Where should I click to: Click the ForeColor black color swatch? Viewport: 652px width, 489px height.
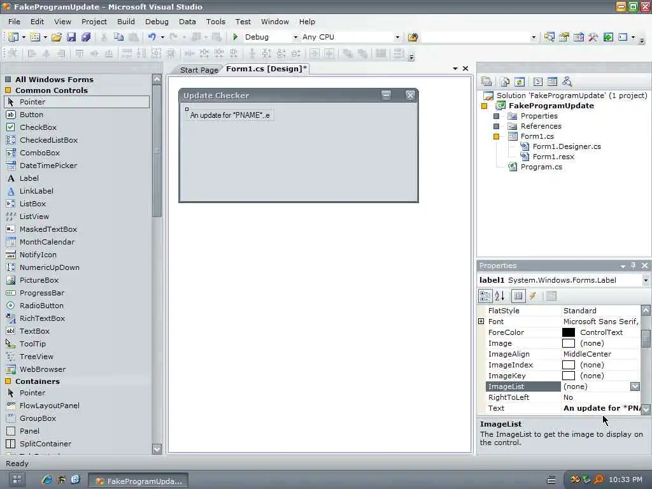coord(569,332)
